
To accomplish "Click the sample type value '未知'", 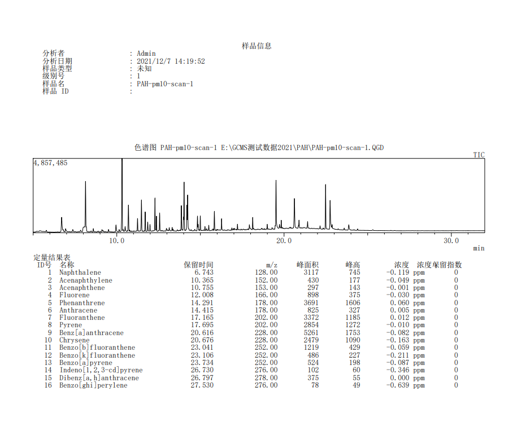I will click(x=144, y=69).
